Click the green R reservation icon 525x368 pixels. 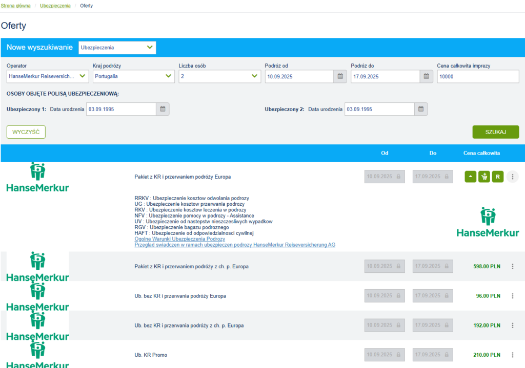pos(497,177)
